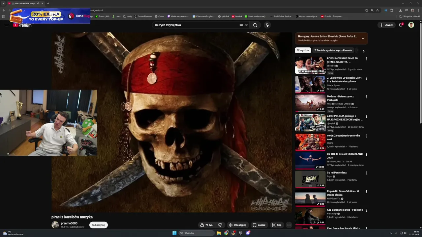Select Z Twoich wyników wyszukiwania chip
Screen dimensions: 422x237
click(333, 50)
